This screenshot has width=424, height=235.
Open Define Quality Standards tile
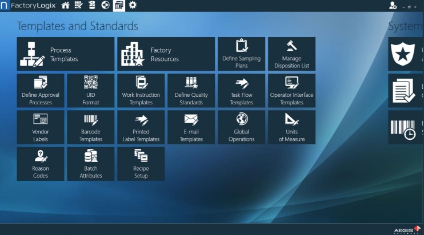pos(191,91)
